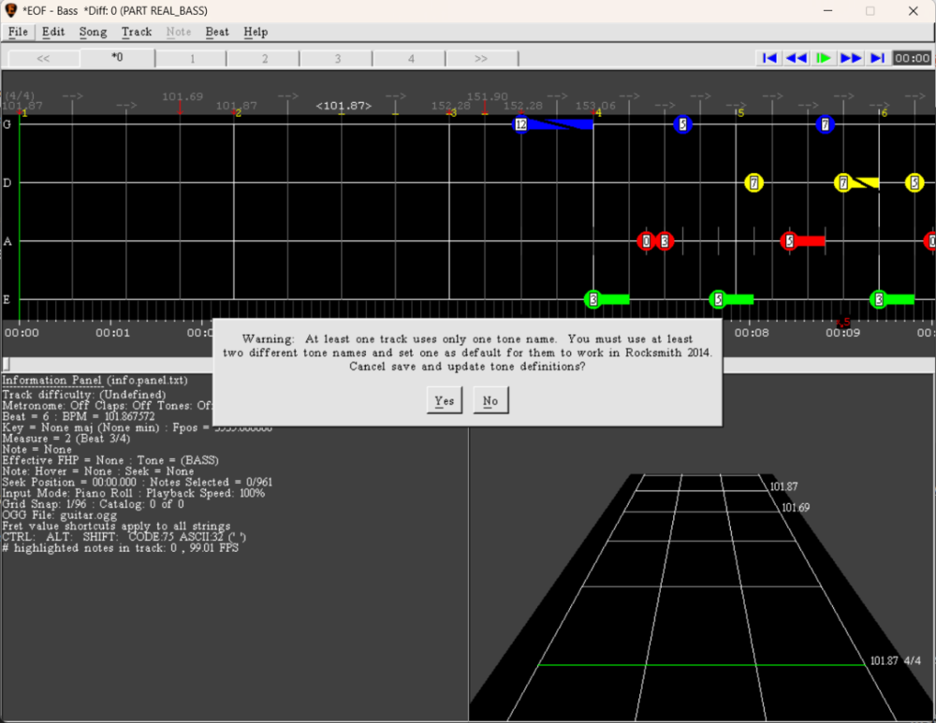Viewport: 936px width, 723px height.
Task: Open the File menu
Action: pos(18,32)
